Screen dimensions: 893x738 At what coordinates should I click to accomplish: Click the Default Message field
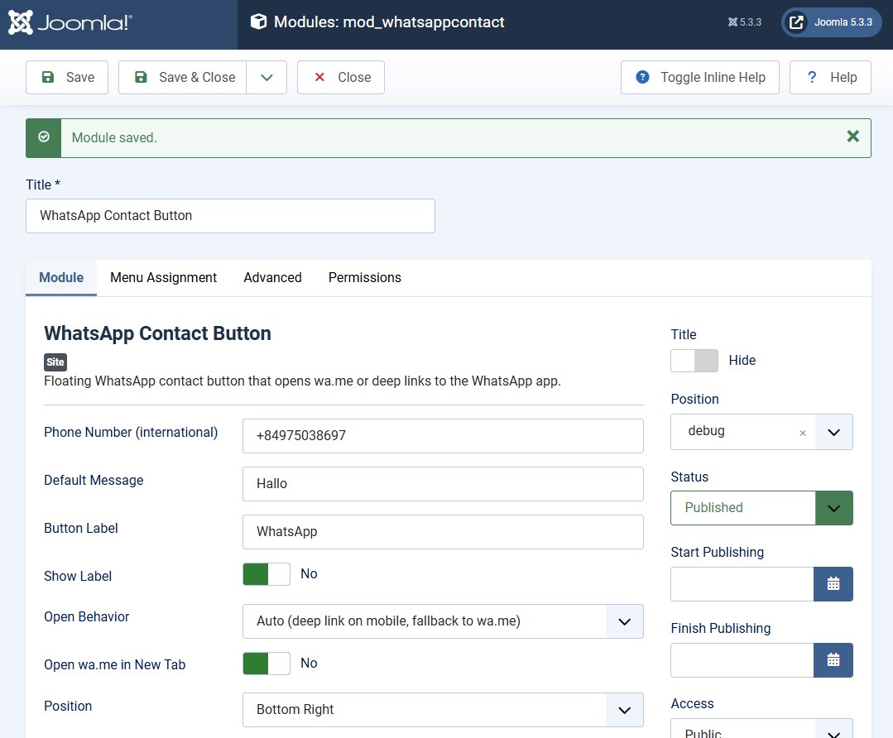pyautogui.click(x=443, y=484)
